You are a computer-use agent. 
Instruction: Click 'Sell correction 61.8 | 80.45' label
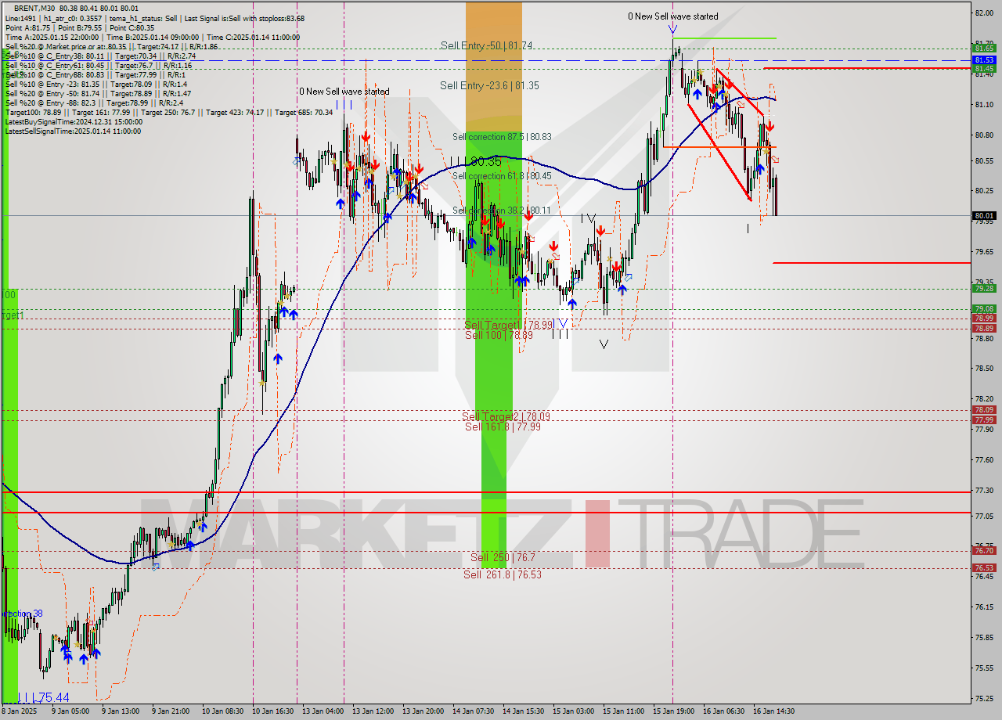click(501, 176)
